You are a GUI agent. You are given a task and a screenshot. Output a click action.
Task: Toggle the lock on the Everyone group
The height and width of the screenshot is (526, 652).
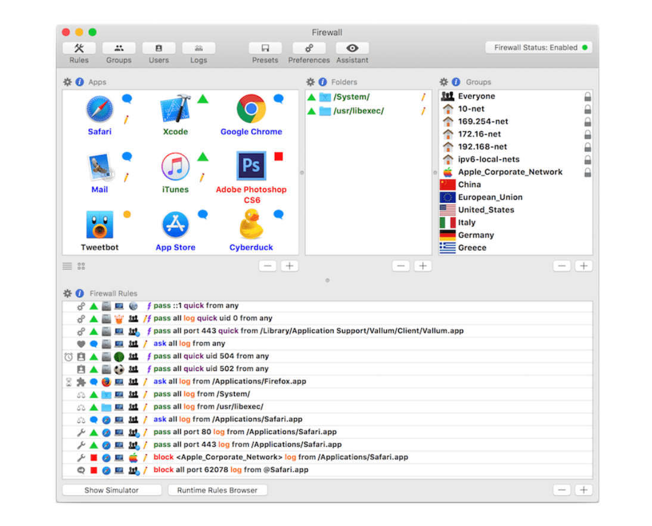click(x=588, y=97)
